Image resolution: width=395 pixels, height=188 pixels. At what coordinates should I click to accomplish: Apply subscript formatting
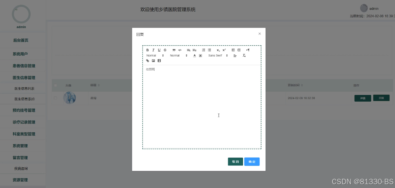coord(218,50)
